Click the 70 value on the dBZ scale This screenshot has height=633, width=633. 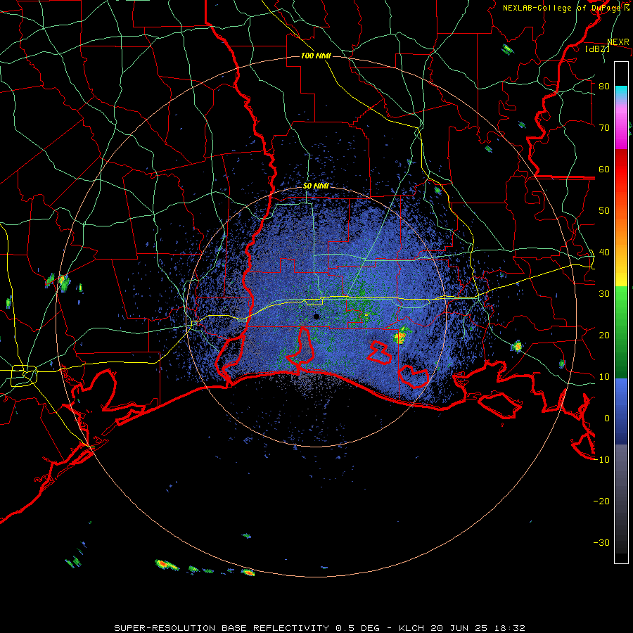pos(604,127)
